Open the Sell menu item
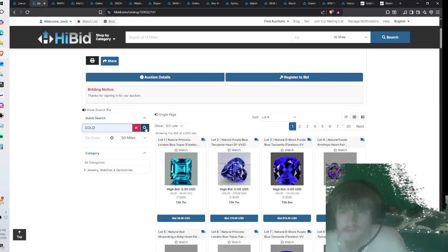Viewport: 448px width, 252px height. coord(307,21)
